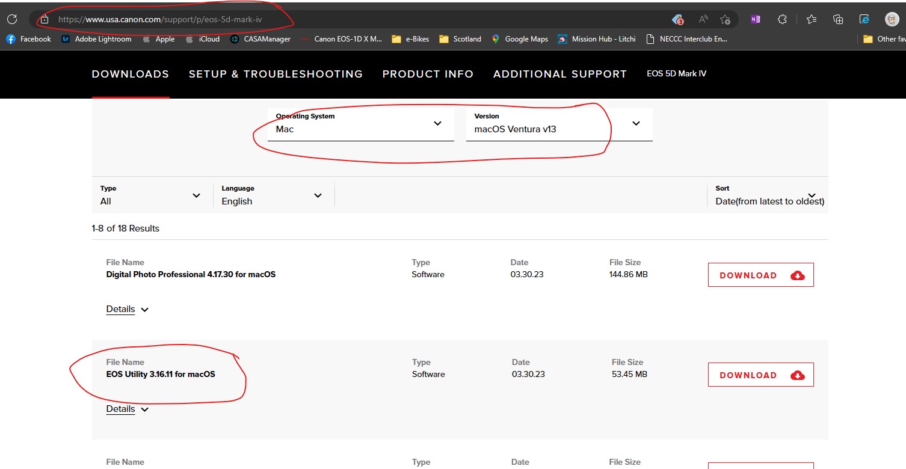The height and width of the screenshot is (469, 906).
Task: Open the OneNote extension icon
Action: pos(755,19)
